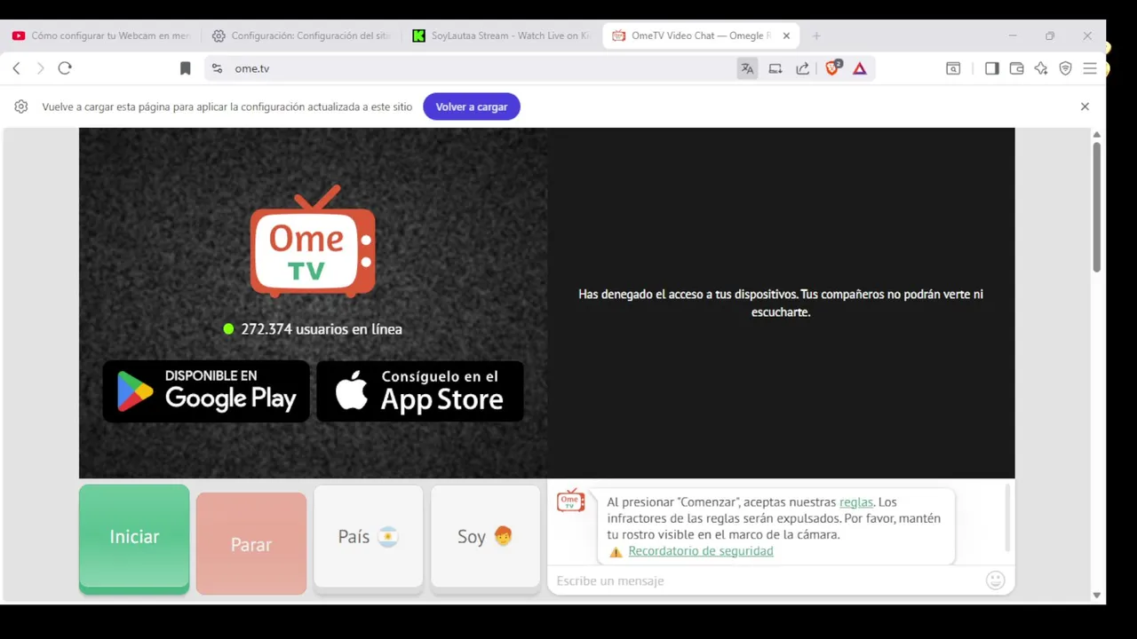
Task: Open the tab search icon in toolbar
Action: [x=953, y=68]
